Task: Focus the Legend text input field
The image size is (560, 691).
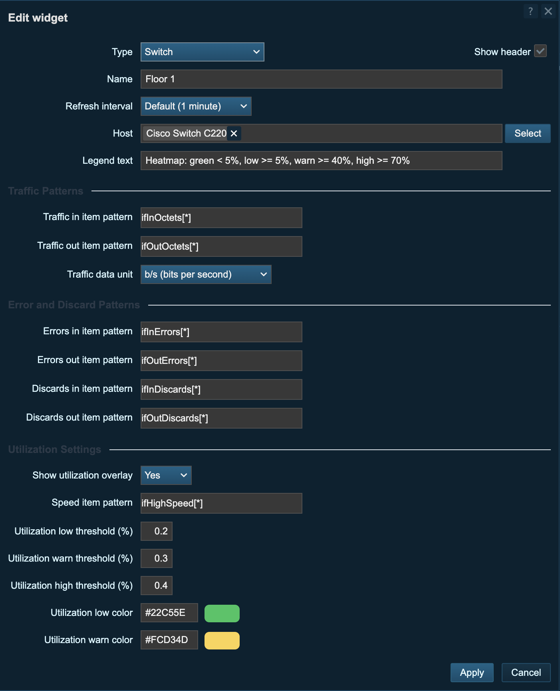Action: click(321, 161)
